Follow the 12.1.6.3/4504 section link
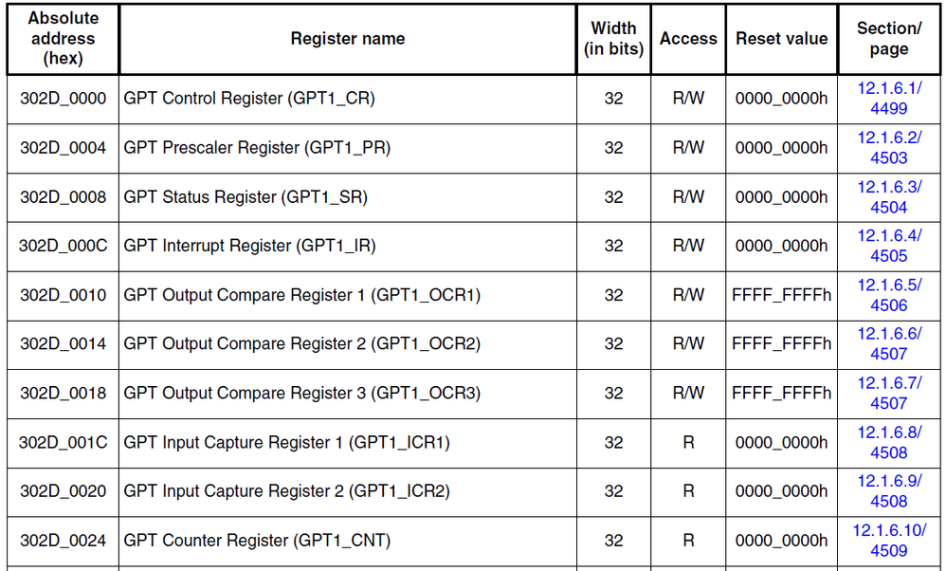The width and height of the screenshot is (946, 571). (x=889, y=196)
